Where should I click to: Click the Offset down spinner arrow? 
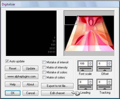(109, 65)
